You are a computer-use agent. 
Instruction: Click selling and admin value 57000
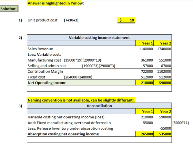(148, 66)
